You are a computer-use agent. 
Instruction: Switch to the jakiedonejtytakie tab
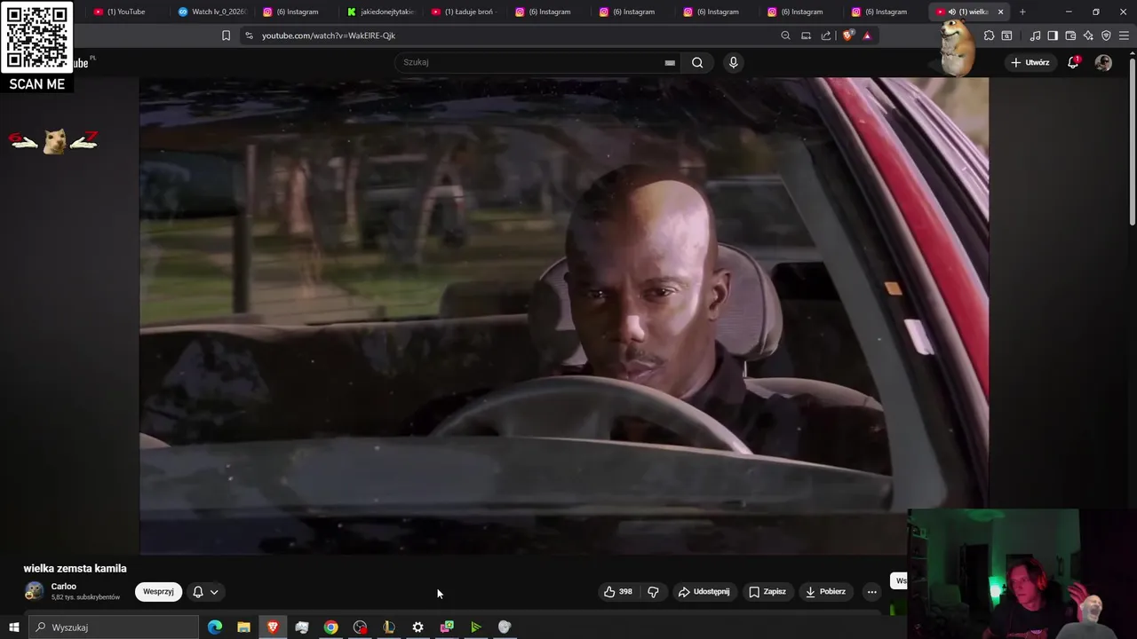(380, 12)
